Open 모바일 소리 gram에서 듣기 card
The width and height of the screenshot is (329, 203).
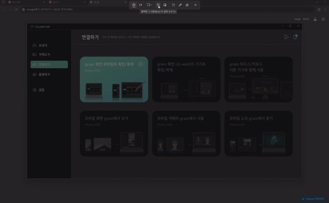(x=259, y=133)
